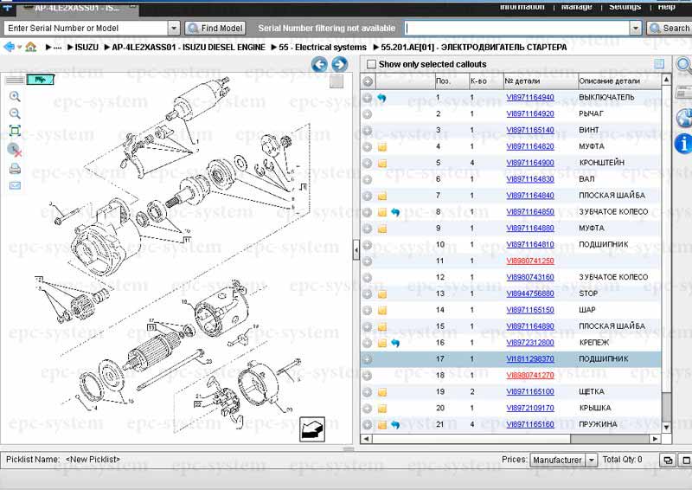The width and height of the screenshot is (692, 490).
Task: Expand the search field dropdown arrow
Action: click(636, 29)
